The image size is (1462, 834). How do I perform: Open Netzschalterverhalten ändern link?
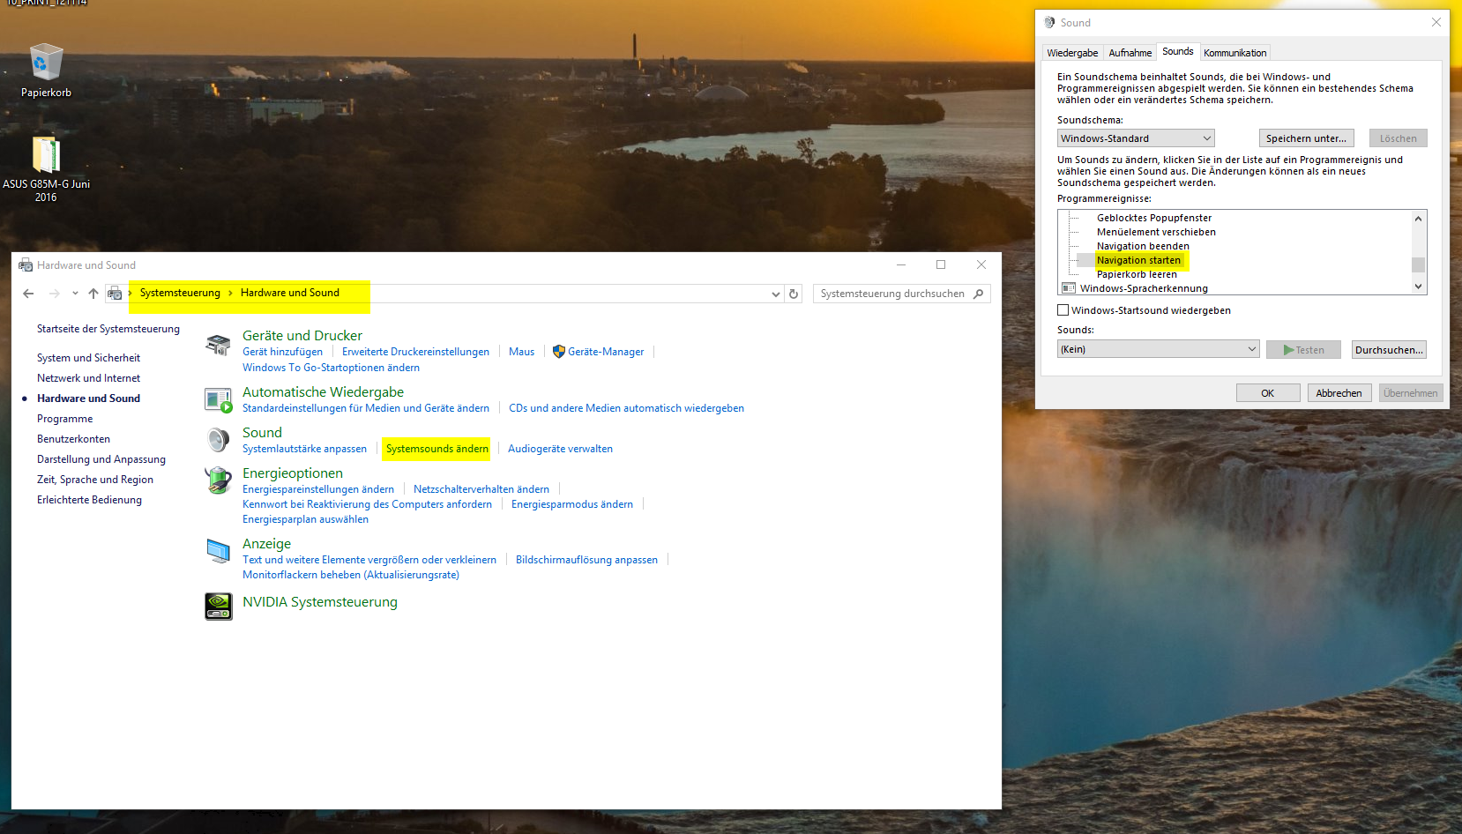[x=481, y=489]
